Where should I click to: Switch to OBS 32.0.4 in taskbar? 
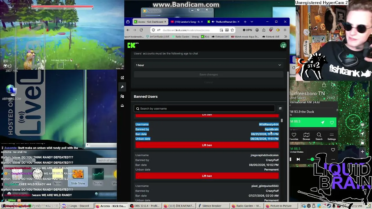pyautogui.click(x=145, y=206)
